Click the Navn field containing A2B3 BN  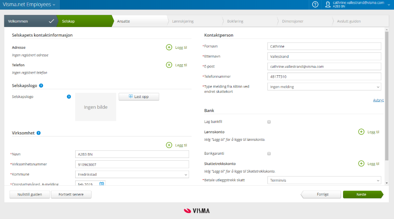132,154
